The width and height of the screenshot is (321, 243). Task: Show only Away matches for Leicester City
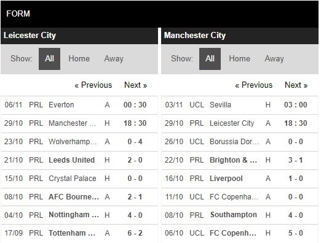[114, 59]
